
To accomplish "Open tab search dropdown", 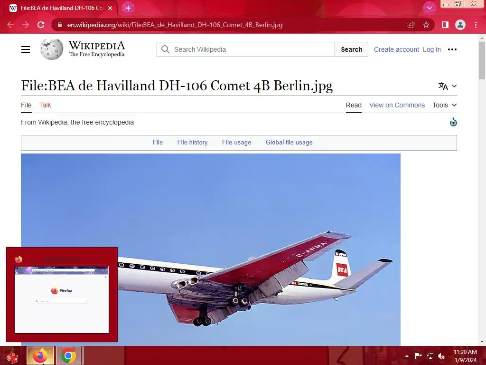I will click(x=429, y=8).
